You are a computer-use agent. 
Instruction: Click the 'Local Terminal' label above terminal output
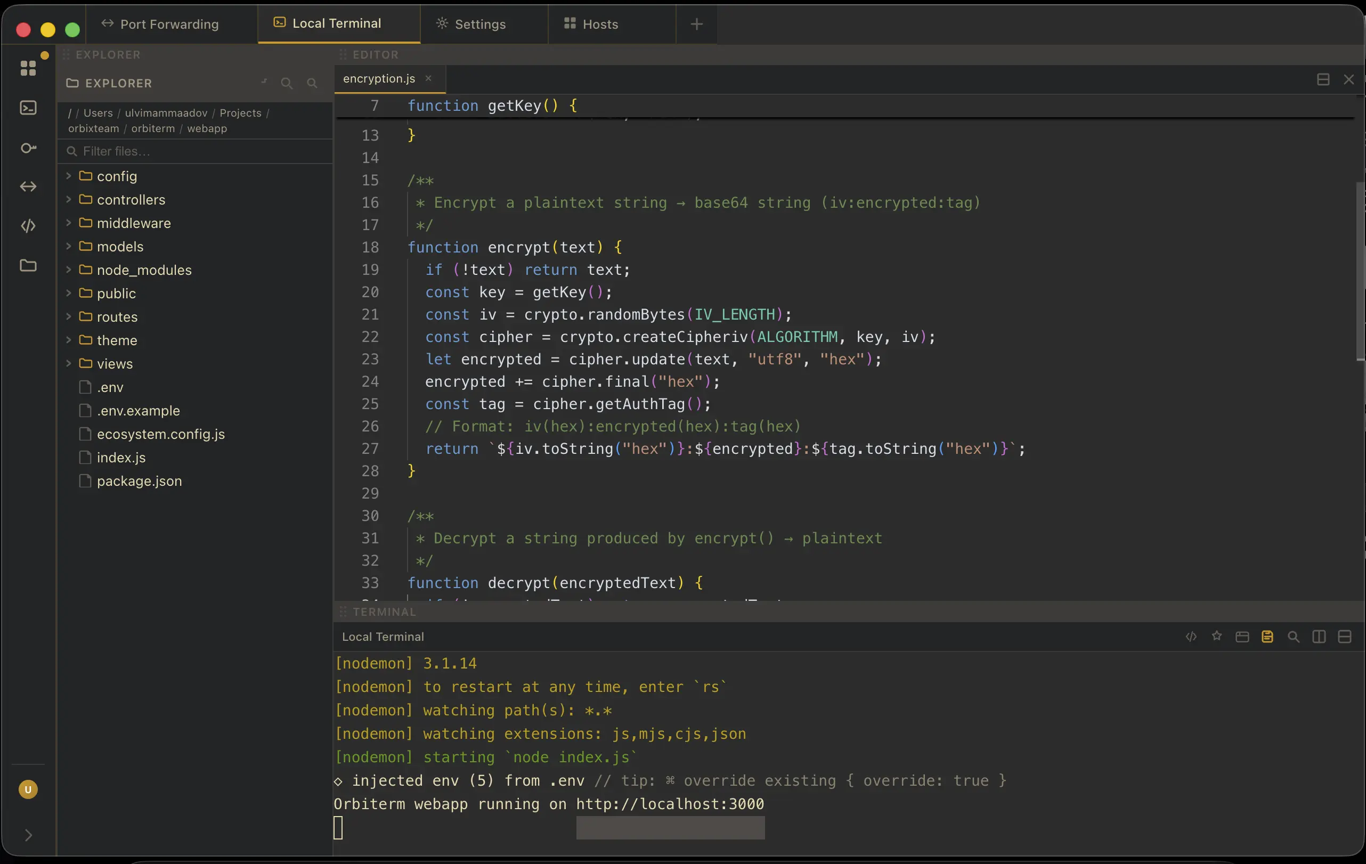(x=383, y=637)
